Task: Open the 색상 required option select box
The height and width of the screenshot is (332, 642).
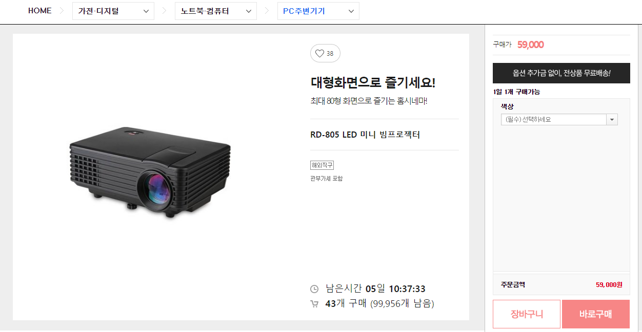Action: click(559, 119)
